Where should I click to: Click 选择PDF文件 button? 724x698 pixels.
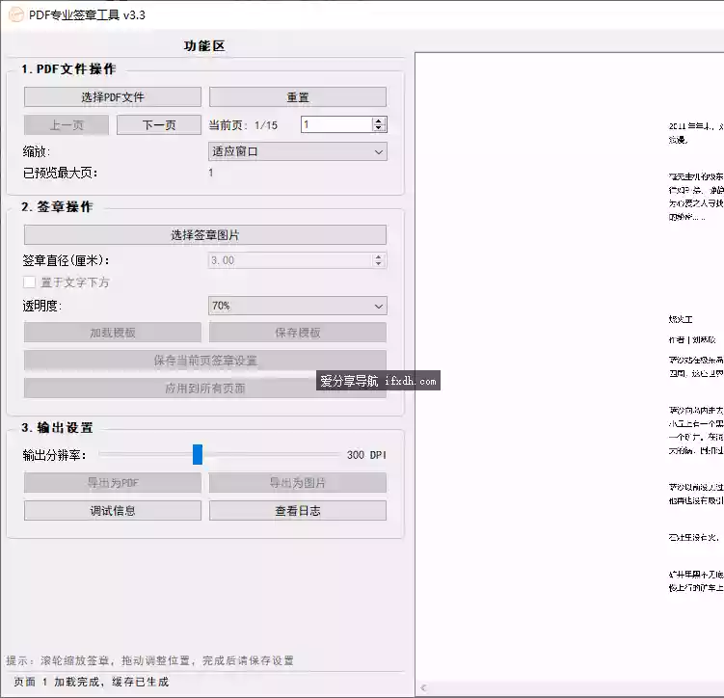[x=113, y=97]
